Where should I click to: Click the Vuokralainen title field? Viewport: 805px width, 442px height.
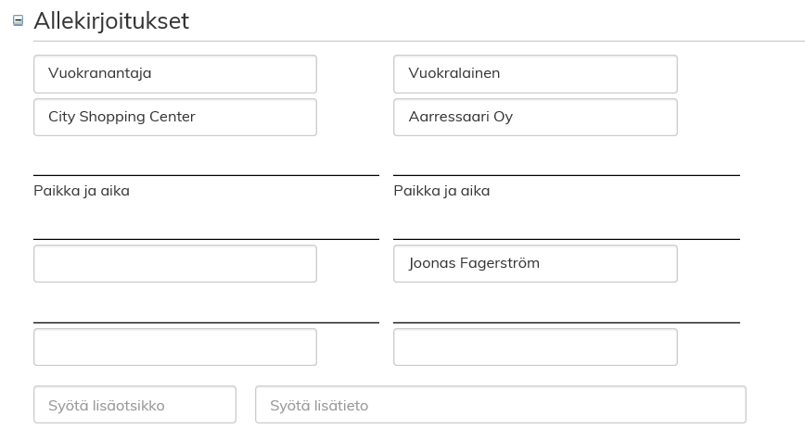click(x=535, y=74)
